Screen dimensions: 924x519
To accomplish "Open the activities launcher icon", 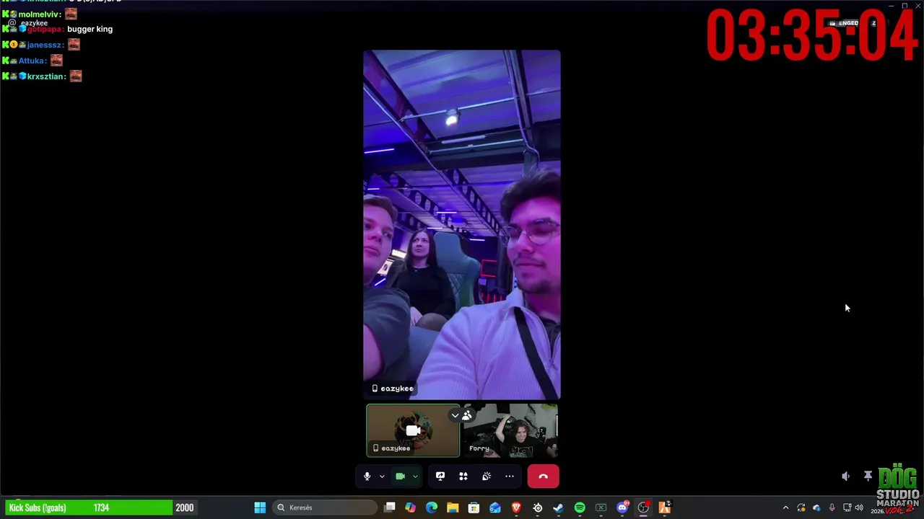I will pyautogui.click(x=463, y=476).
